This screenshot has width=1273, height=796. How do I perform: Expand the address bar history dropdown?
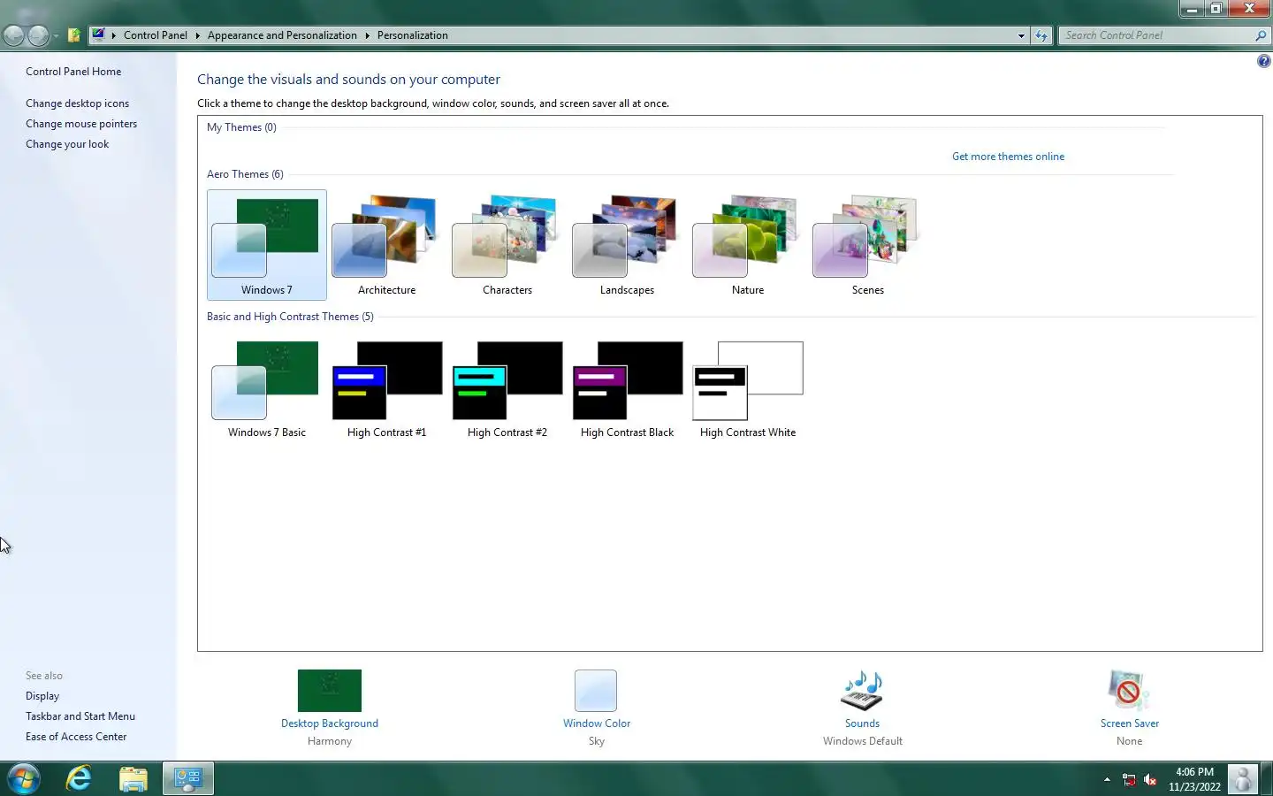click(1021, 35)
